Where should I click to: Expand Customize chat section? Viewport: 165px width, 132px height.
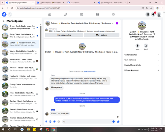coord(142,55)
